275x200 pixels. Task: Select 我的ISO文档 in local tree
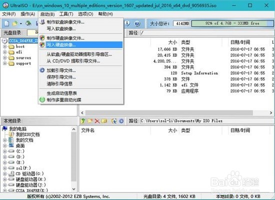pyautogui.click(x=27, y=134)
